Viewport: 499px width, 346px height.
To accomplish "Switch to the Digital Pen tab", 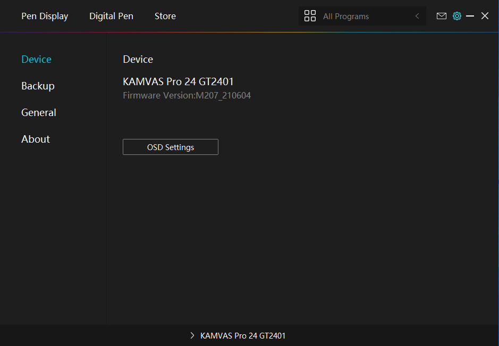I will (111, 16).
